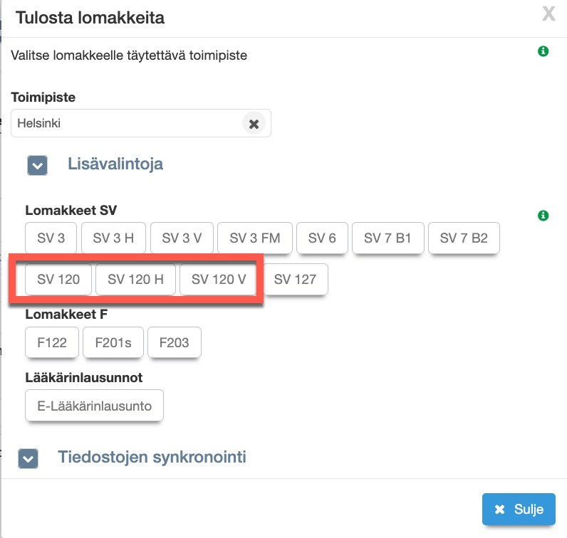
Task: Open the SV 120 form
Action: (58, 280)
